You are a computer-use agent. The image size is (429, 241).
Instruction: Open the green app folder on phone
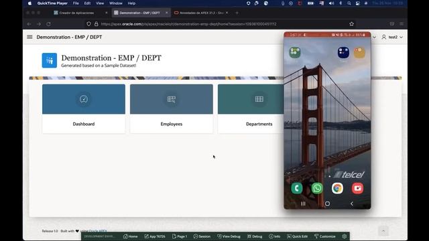click(295, 52)
